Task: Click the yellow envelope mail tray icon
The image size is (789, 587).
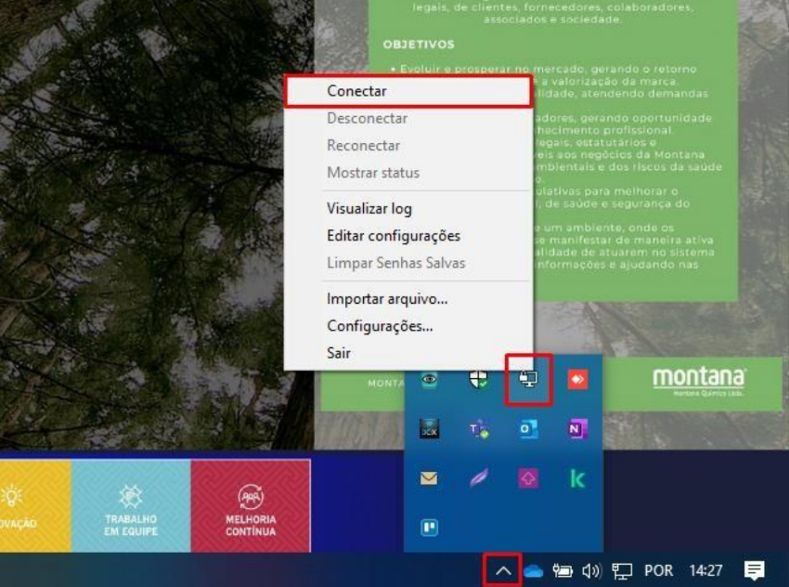Action: tap(429, 478)
